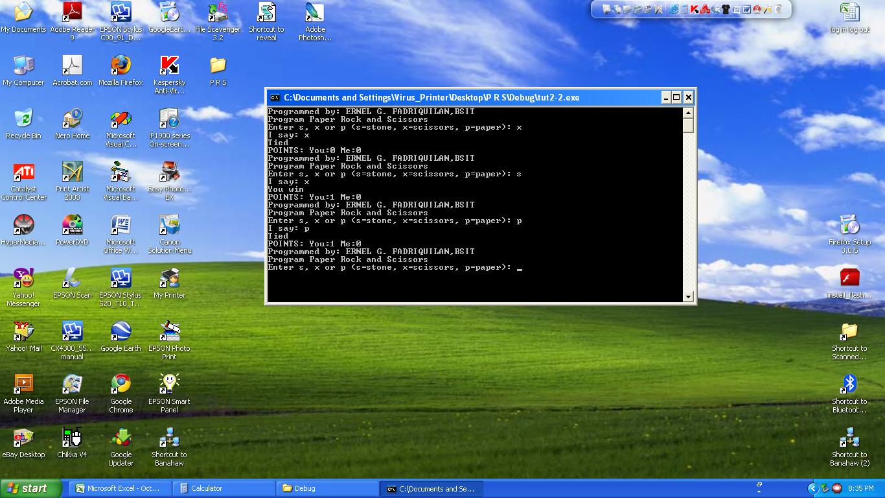
Task: Click the Start button
Action: [x=31, y=488]
